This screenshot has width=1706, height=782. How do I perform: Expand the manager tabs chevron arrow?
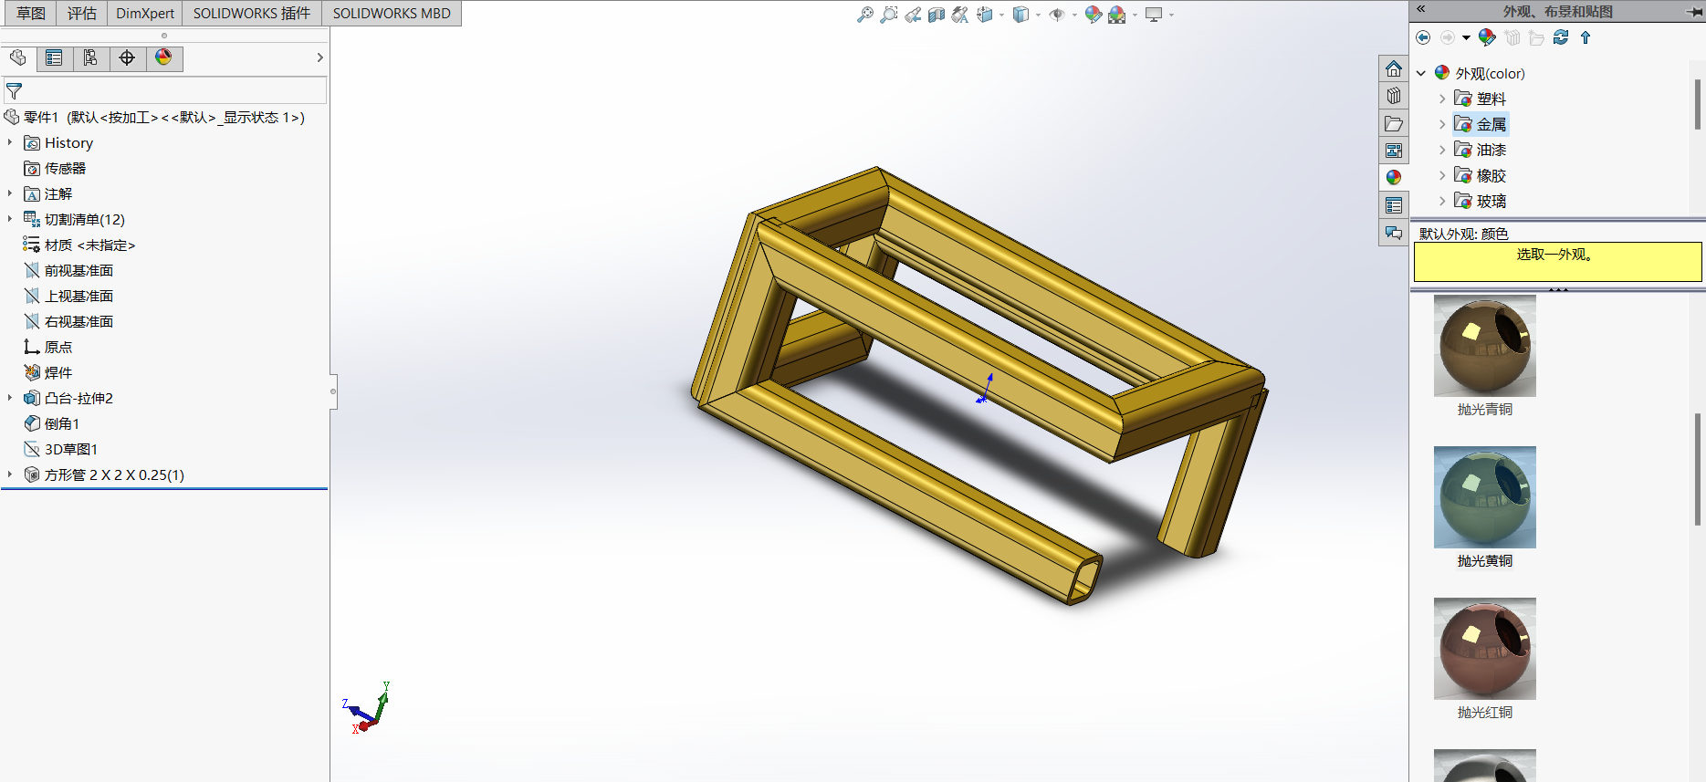(x=319, y=57)
